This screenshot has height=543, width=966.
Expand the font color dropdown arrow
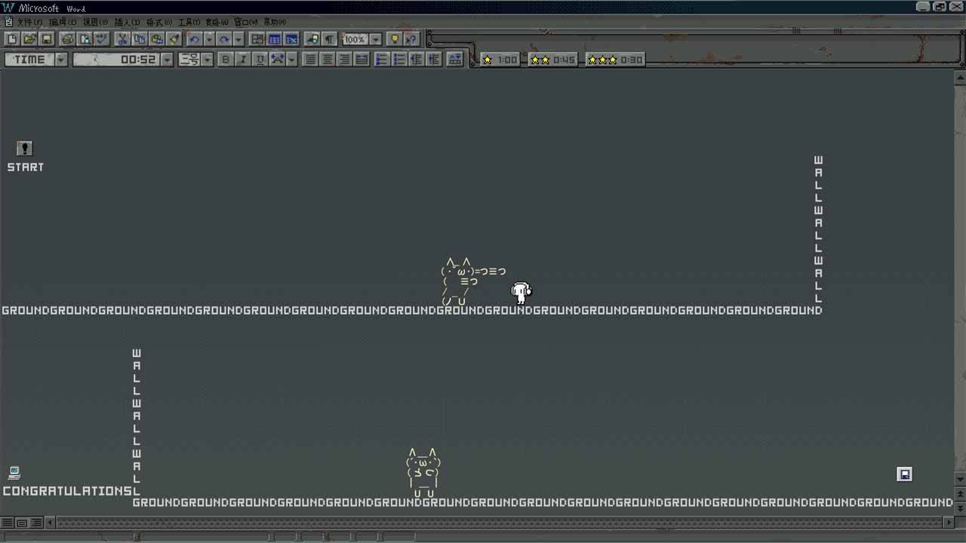tap(291, 60)
